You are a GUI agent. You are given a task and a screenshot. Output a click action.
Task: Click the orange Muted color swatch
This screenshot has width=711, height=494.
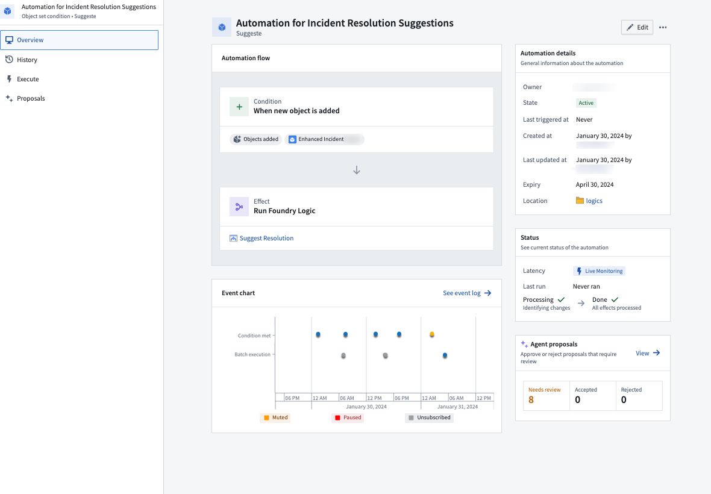266,418
